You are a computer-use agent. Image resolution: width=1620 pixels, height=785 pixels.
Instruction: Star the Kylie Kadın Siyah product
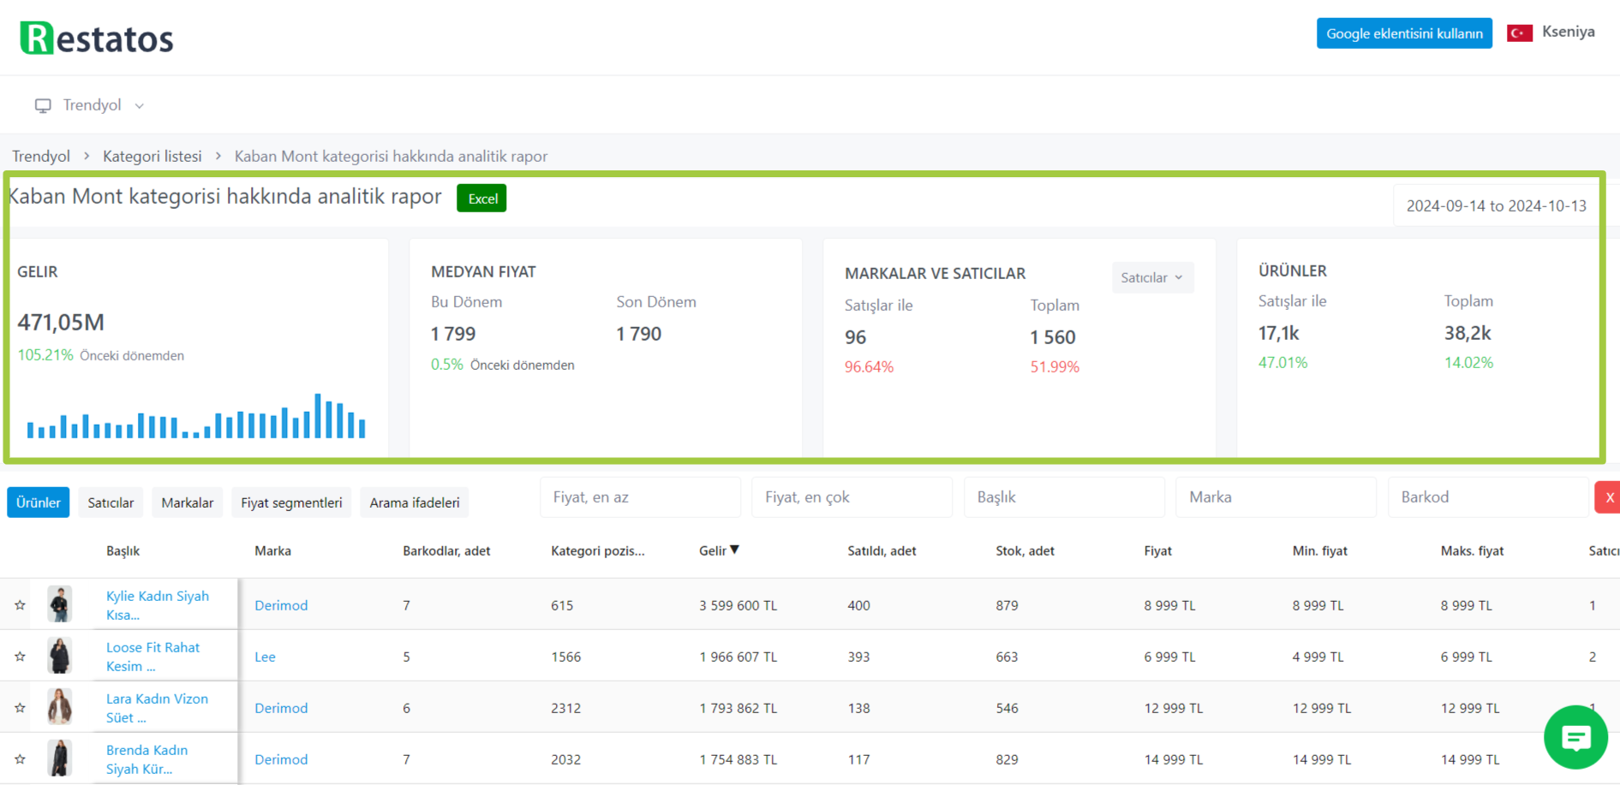(20, 605)
